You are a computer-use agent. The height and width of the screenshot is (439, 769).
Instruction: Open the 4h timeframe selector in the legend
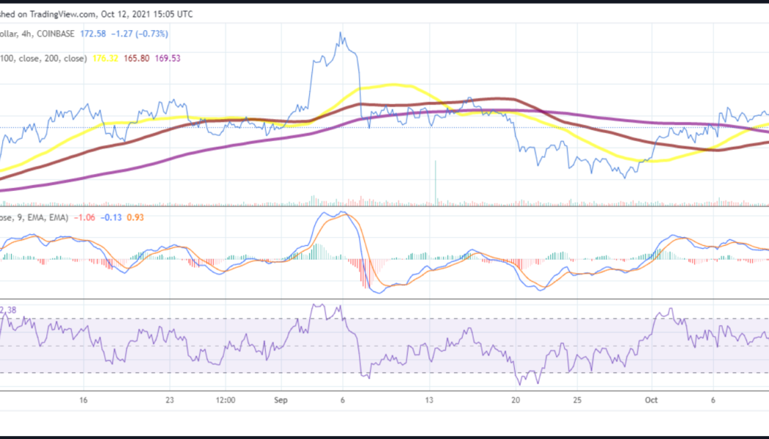[x=26, y=32]
